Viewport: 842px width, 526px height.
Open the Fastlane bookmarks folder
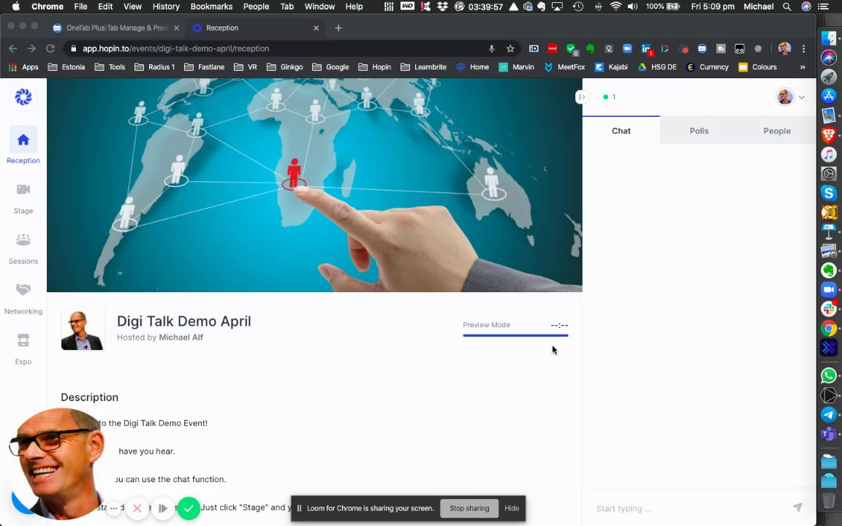pyautogui.click(x=204, y=67)
